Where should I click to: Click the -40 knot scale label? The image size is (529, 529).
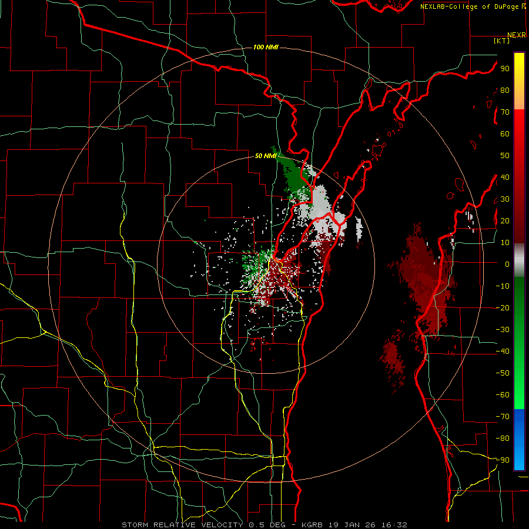click(503, 351)
